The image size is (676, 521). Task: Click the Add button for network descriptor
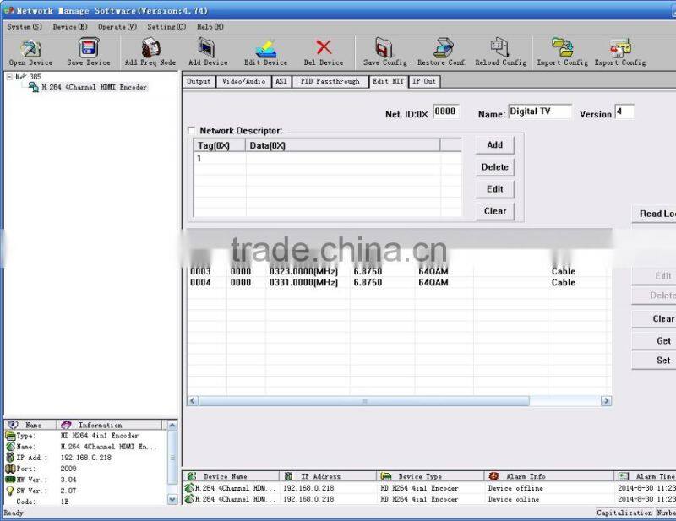click(x=494, y=145)
